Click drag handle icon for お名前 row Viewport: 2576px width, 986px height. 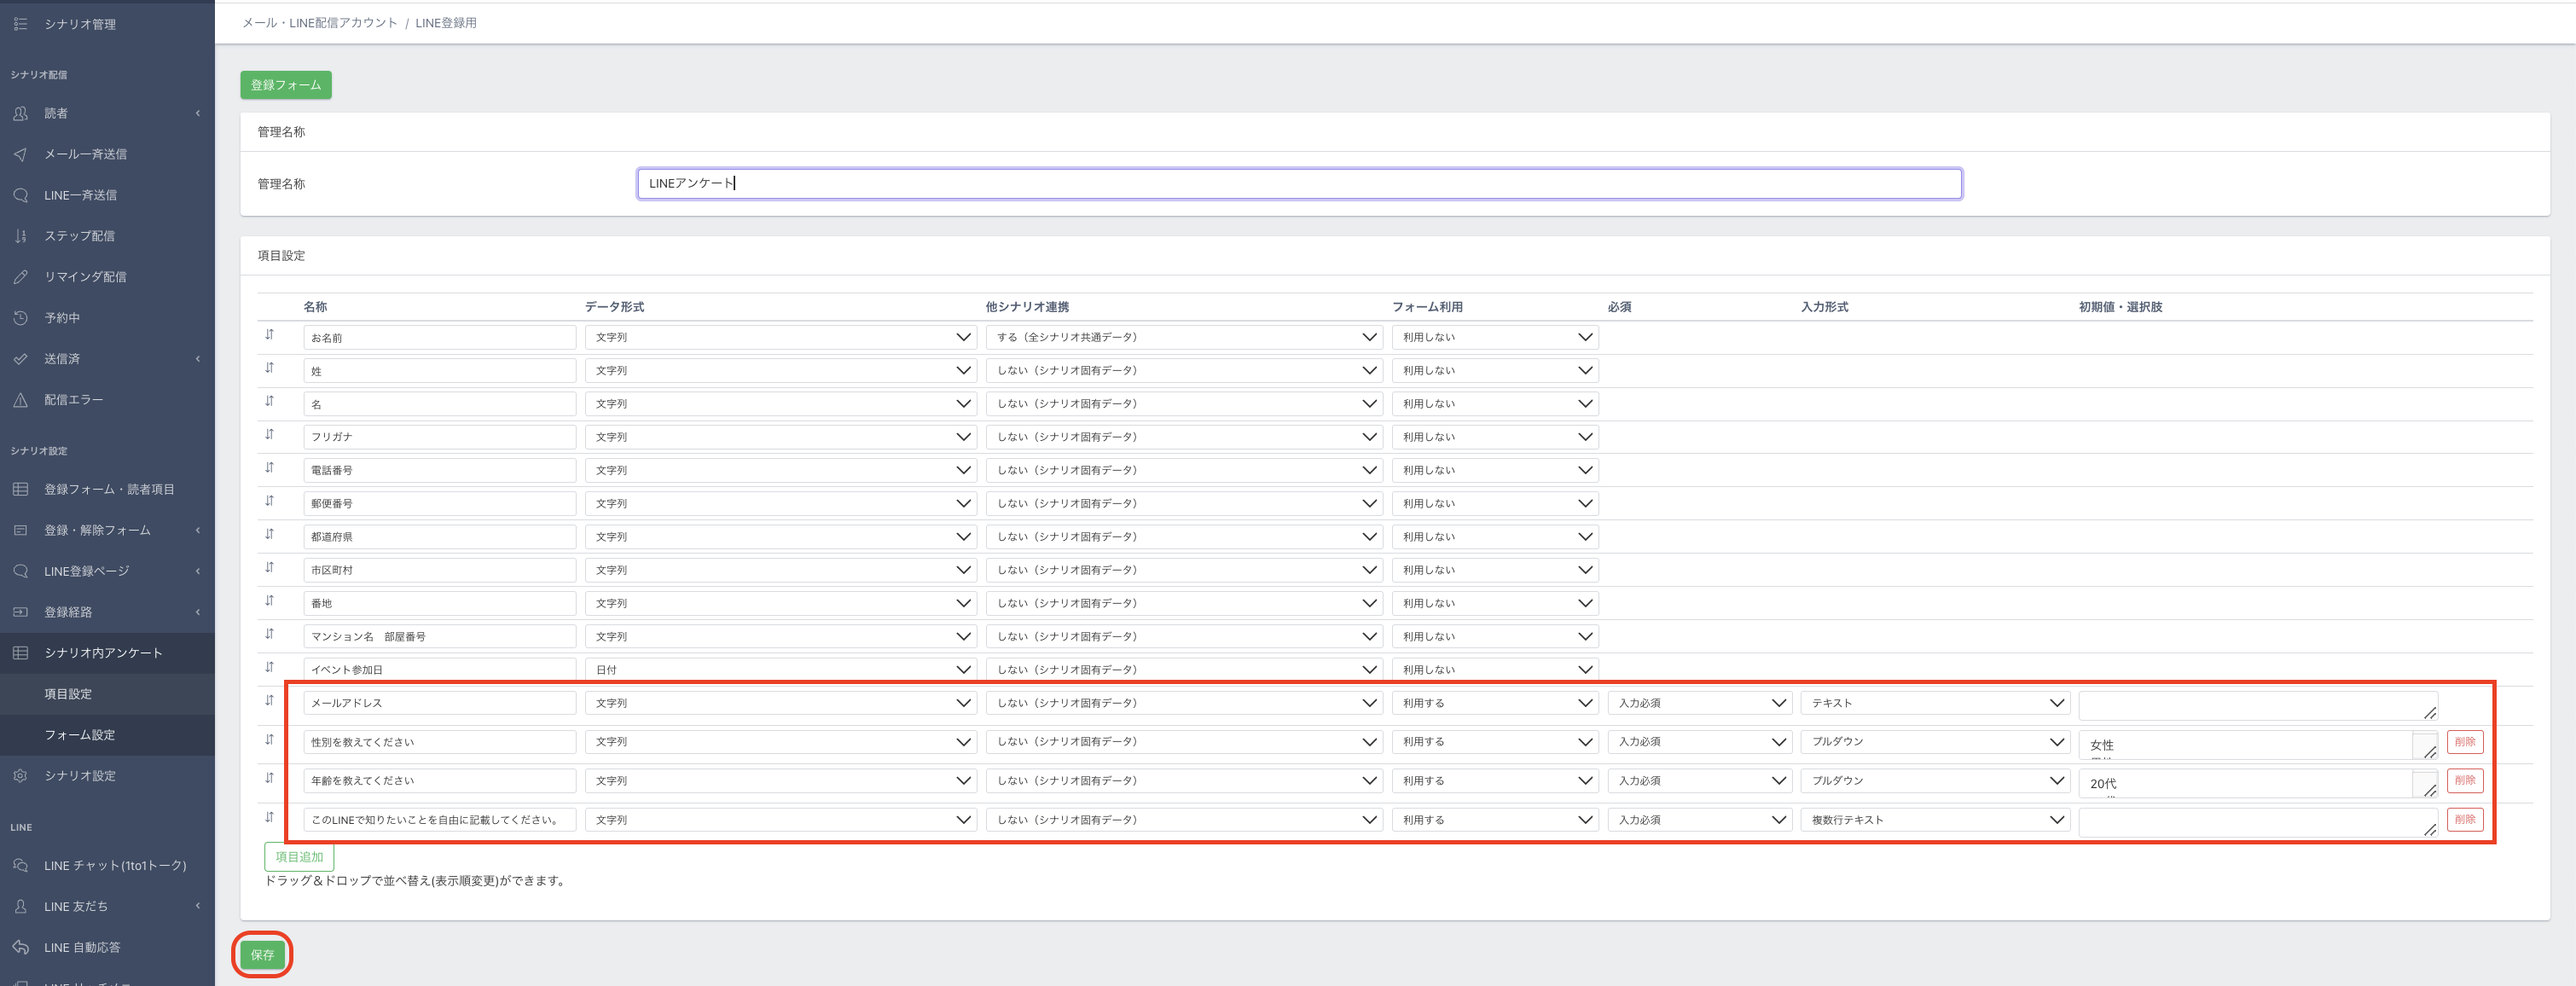pyautogui.click(x=269, y=335)
